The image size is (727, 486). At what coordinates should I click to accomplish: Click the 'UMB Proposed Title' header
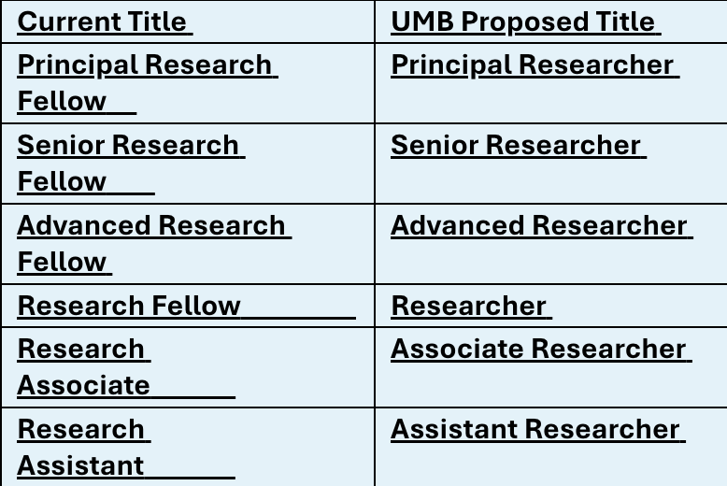(x=523, y=21)
